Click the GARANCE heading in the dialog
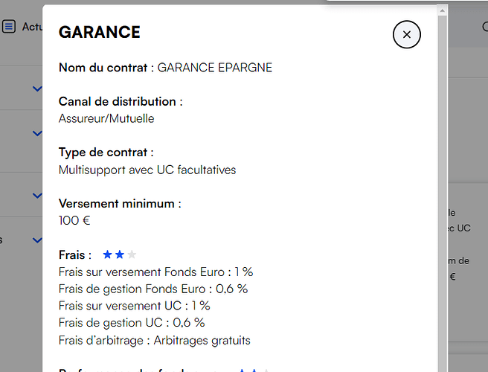This screenshot has width=488, height=372. 100,33
